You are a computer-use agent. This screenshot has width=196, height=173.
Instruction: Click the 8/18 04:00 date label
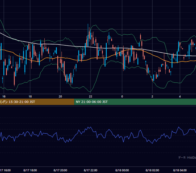pos(180,170)
